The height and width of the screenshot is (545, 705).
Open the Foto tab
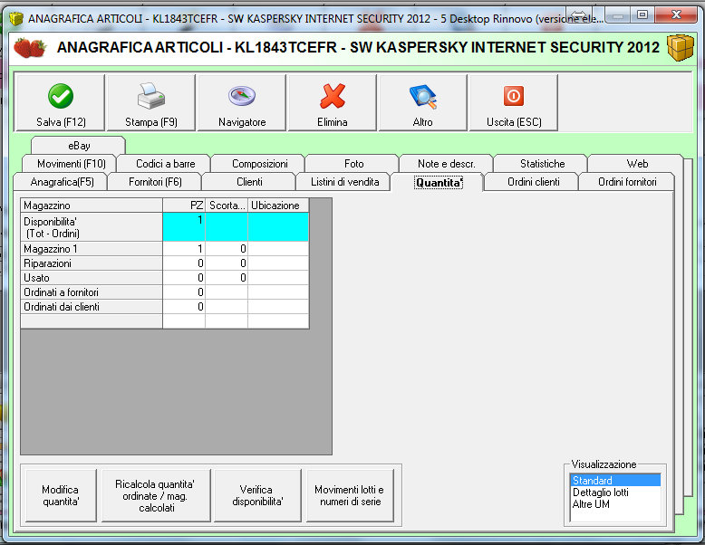(x=353, y=164)
